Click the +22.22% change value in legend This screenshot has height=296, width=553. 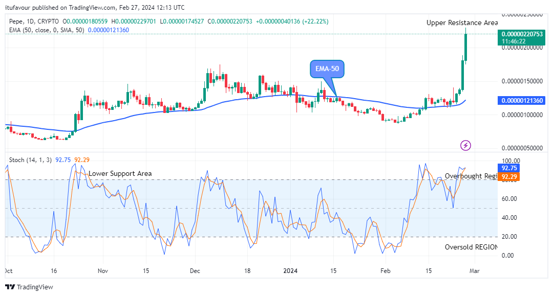315,21
